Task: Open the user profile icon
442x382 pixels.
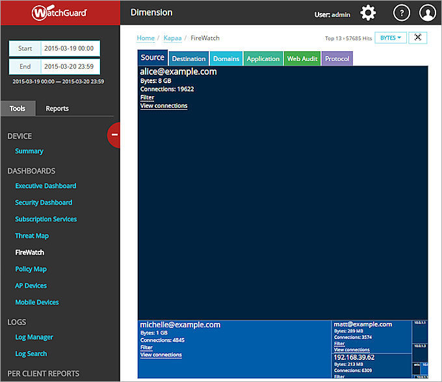Action: pos(427,12)
